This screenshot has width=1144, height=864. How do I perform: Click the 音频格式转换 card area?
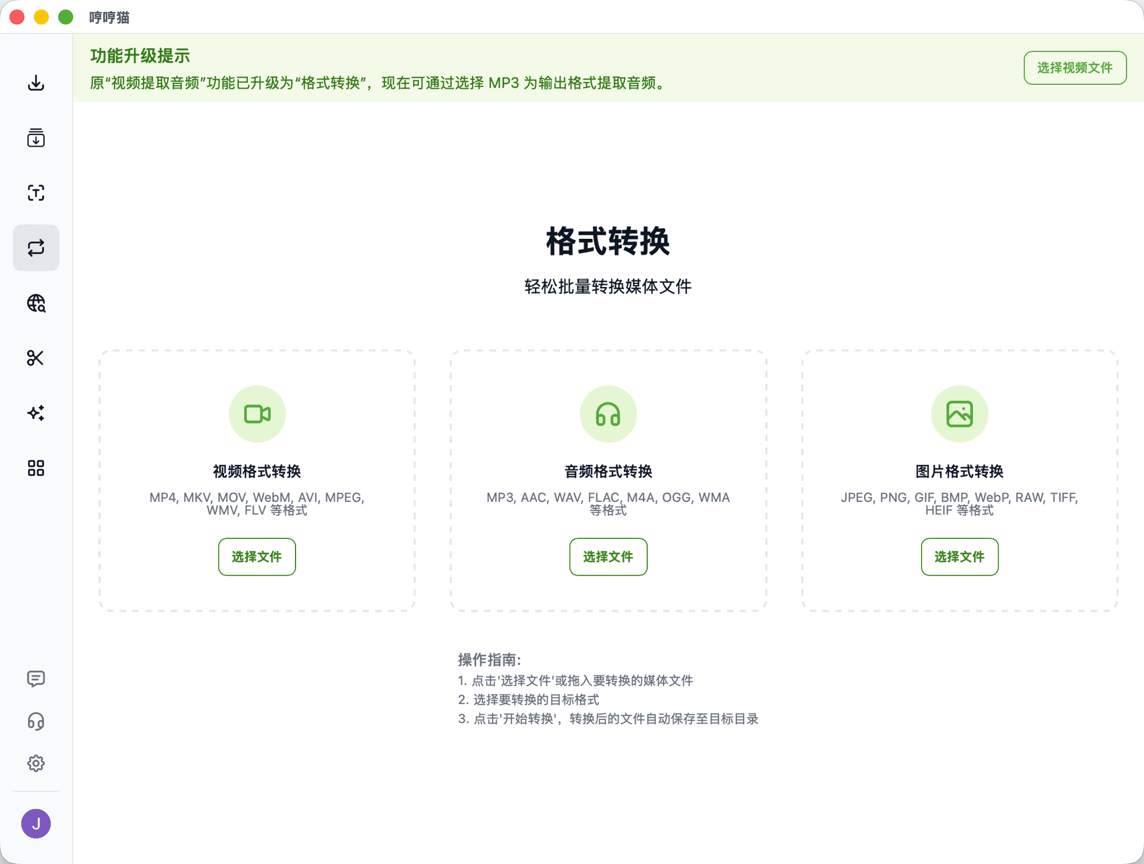point(608,480)
